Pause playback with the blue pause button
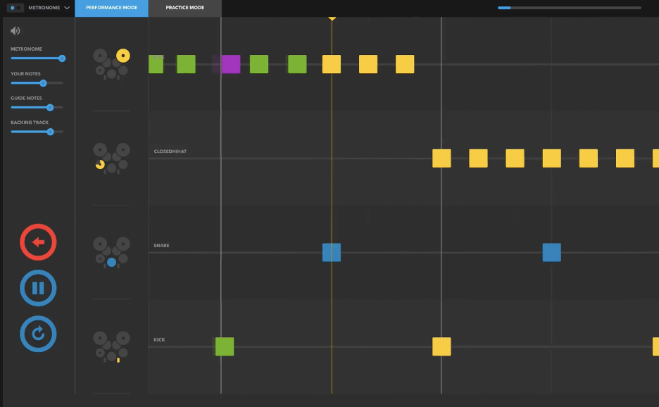The height and width of the screenshot is (407, 659). (38, 288)
